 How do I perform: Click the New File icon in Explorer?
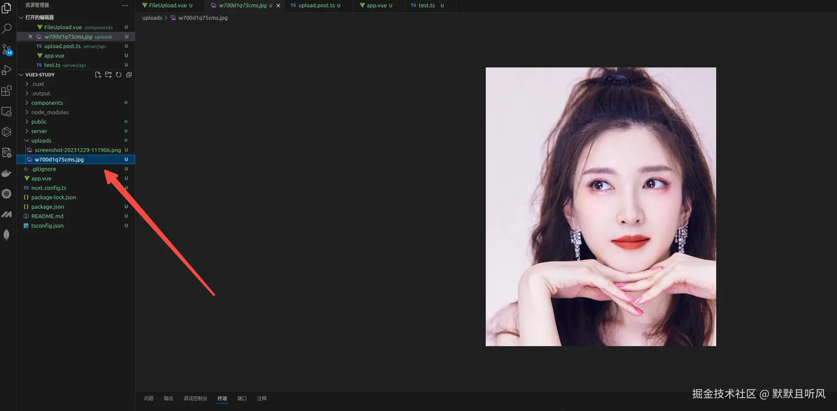98,74
